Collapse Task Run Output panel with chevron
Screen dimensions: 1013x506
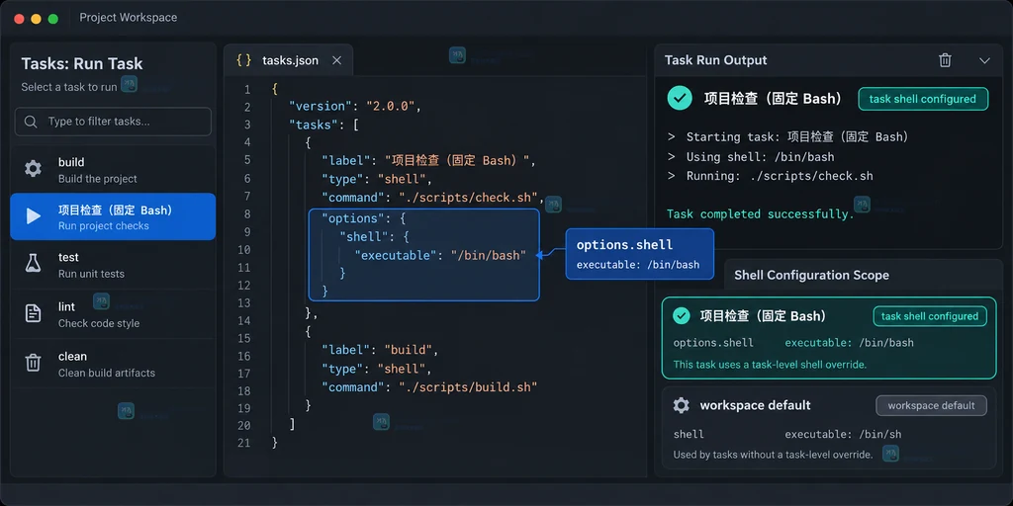pyautogui.click(x=984, y=60)
